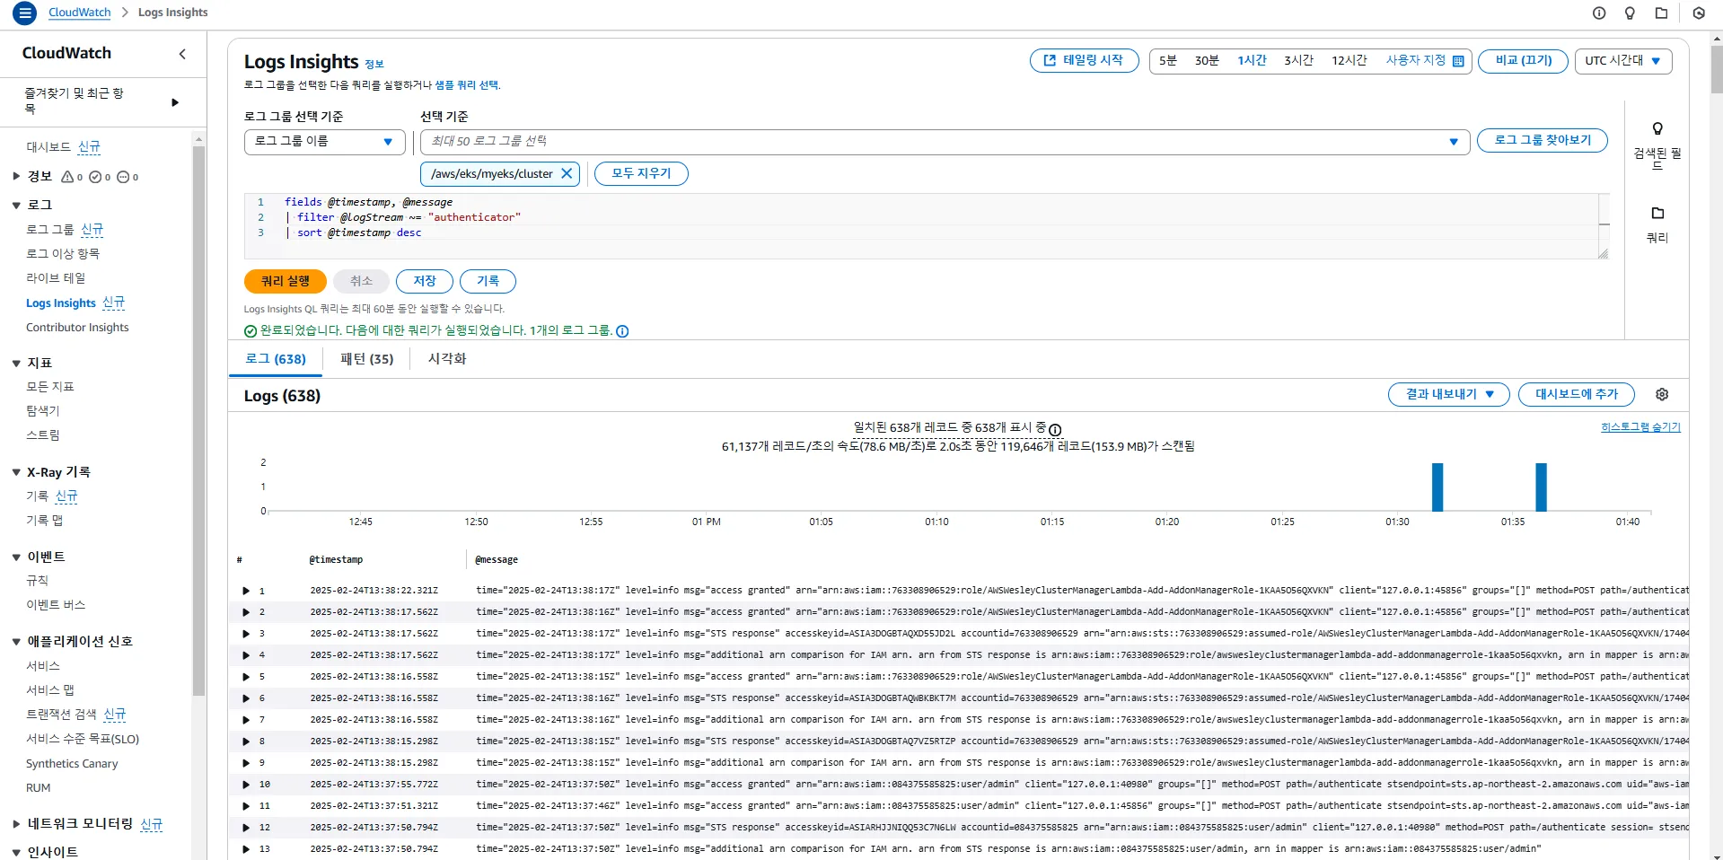Screen dimensions: 1723x860
Task: Select the 3-hour time range
Action: (x=1298, y=60)
